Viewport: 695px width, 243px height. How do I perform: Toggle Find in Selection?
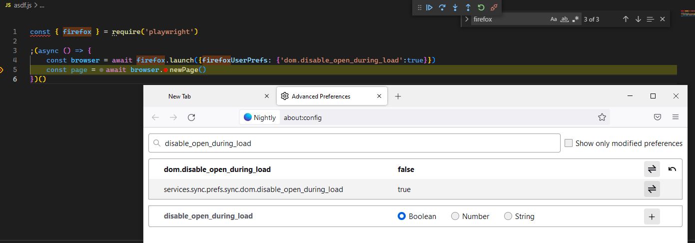click(650, 19)
